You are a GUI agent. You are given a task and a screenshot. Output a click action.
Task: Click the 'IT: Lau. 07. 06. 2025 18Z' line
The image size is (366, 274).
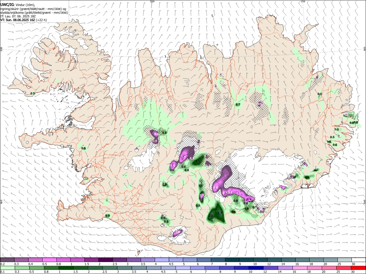point(18,16)
